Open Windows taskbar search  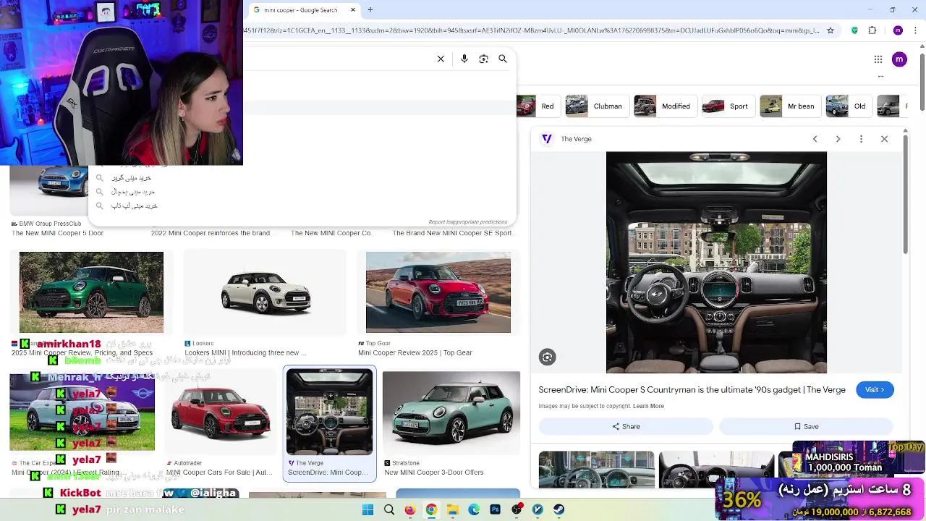coord(389,509)
